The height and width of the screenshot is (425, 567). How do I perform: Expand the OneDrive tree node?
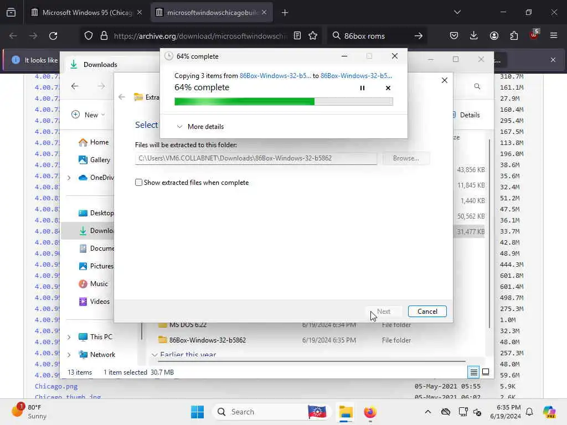click(69, 178)
